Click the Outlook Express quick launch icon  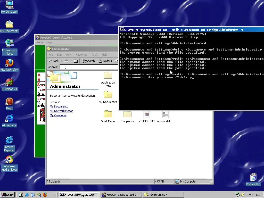click(33, 195)
